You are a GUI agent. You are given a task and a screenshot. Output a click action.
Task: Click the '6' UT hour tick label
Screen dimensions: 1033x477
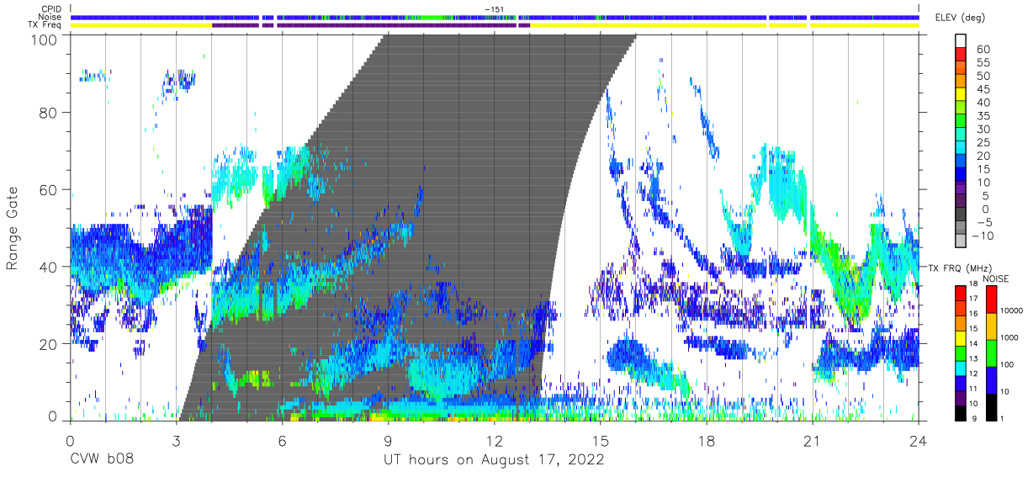pyautogui.click(x=283, y=440)
